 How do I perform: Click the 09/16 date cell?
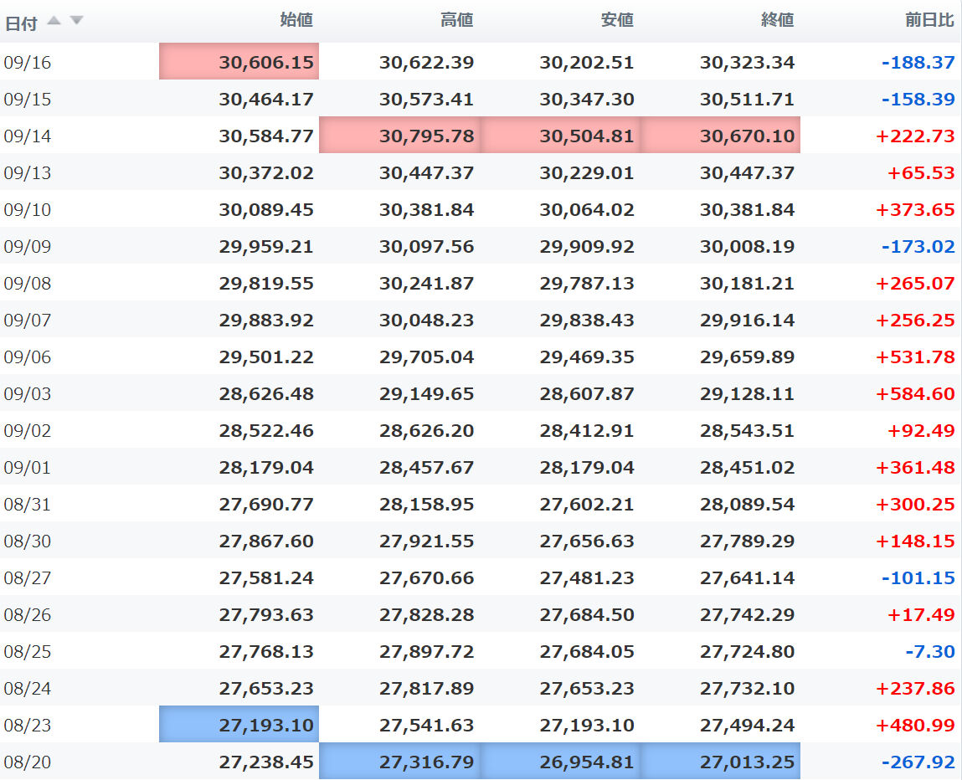[x=28, y=62]
